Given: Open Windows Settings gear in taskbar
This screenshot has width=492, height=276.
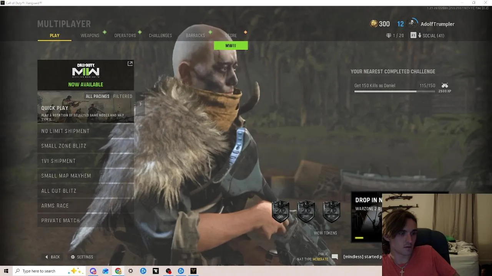Looking at the screenshot, I should click(x=131, y=271).
